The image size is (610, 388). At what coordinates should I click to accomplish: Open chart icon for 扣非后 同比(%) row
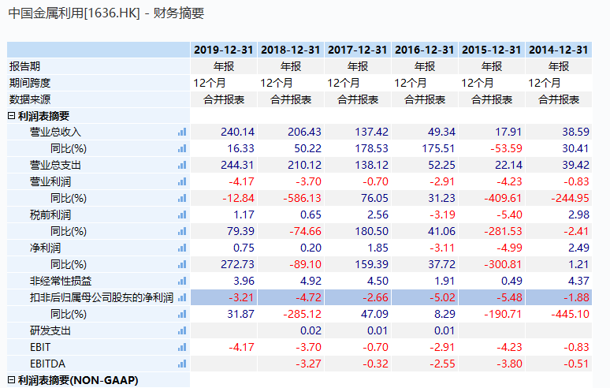(182, 314)
